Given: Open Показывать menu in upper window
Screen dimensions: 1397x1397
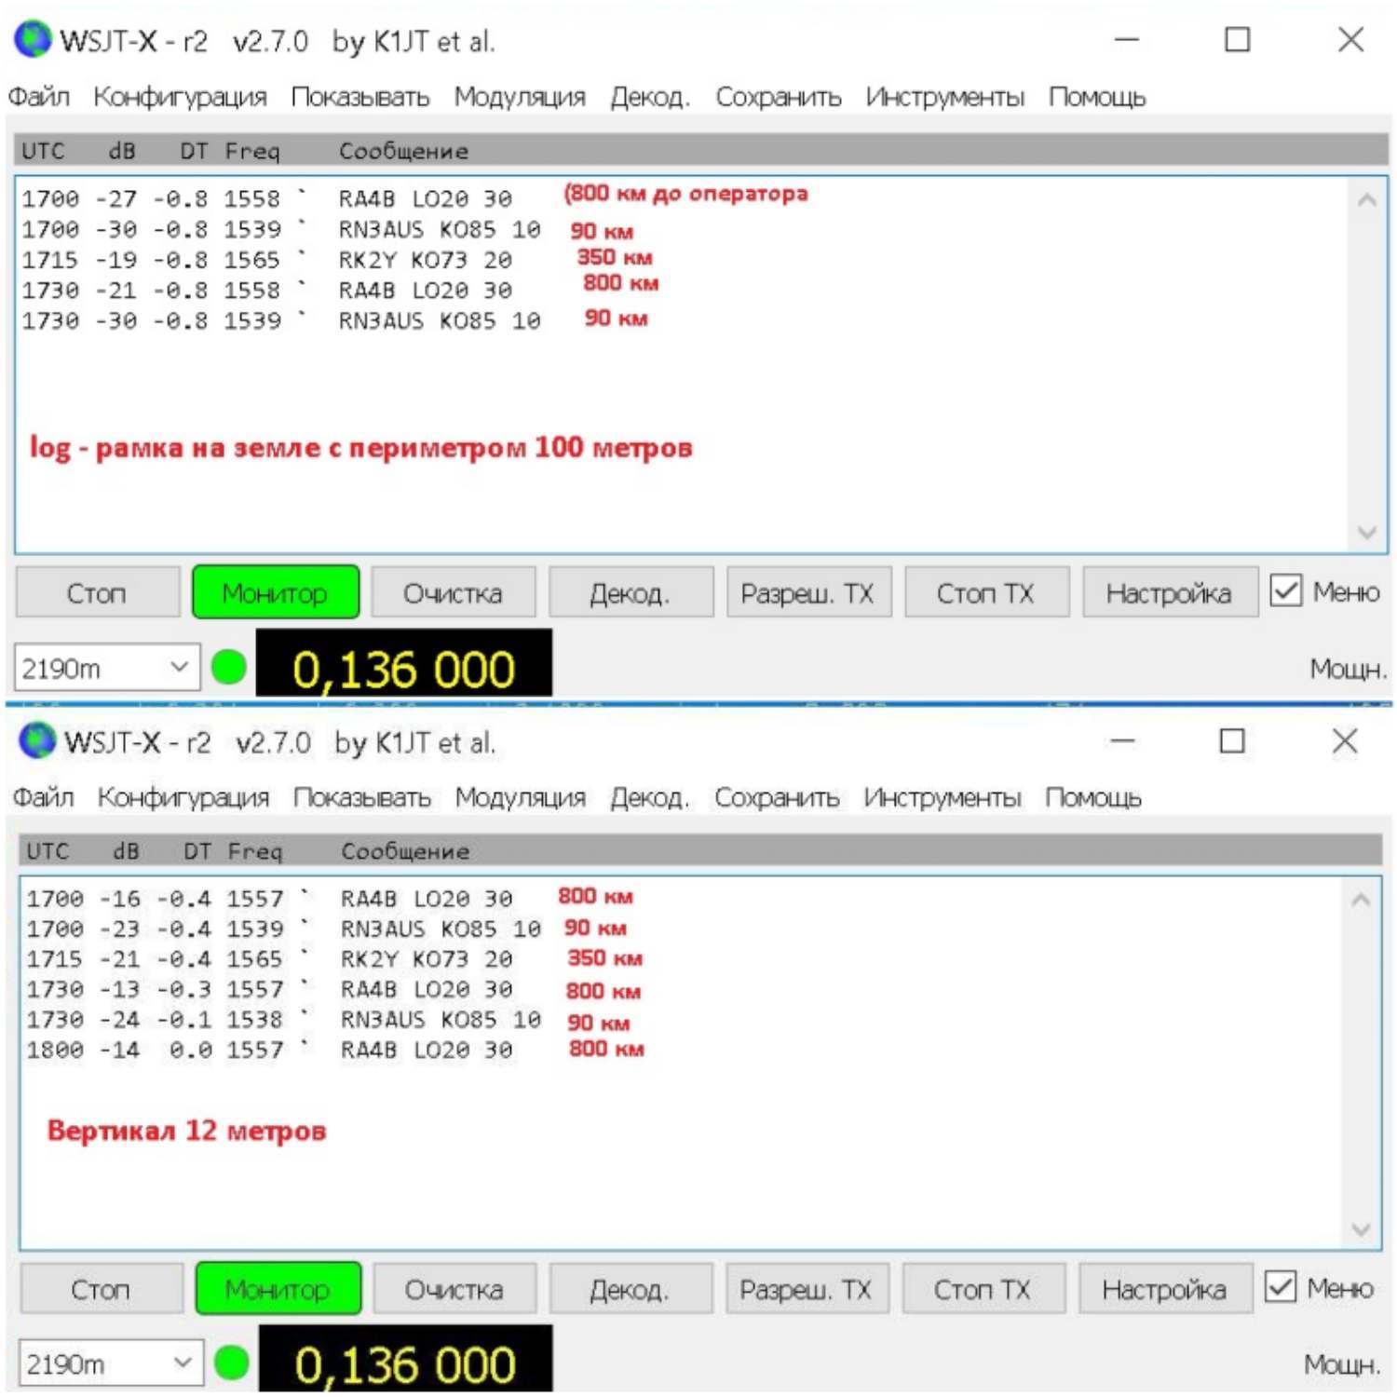Looking at the screenshot, I should [360, 97].
